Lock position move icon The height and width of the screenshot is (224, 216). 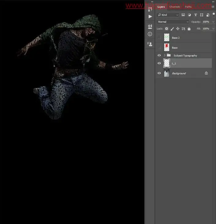[178, 29]
